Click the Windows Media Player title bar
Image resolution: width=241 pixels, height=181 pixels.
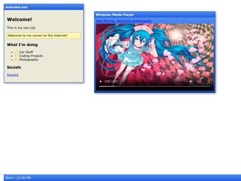pos(155,15)
